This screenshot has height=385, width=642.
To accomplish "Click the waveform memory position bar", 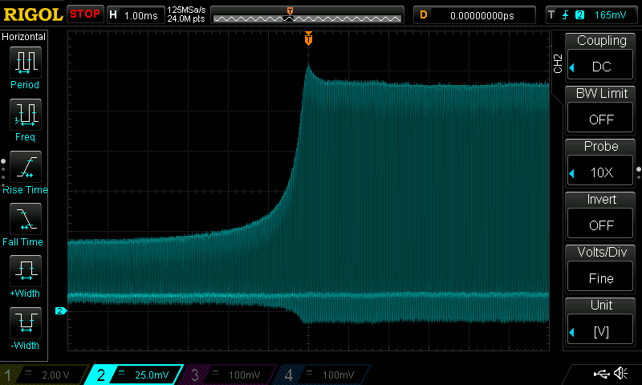I will pyautogui.click(x=307, y=15).
